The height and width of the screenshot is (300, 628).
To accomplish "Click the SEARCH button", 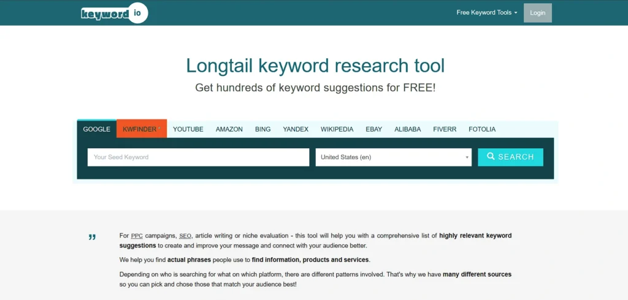I will click(x=510, y=157).
